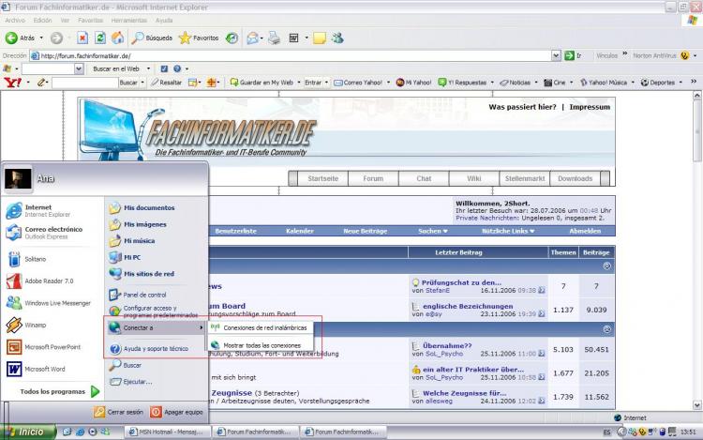The image size is (703, 440).
Task: Click Cerrar sesión button
Action: click(119, 412)
